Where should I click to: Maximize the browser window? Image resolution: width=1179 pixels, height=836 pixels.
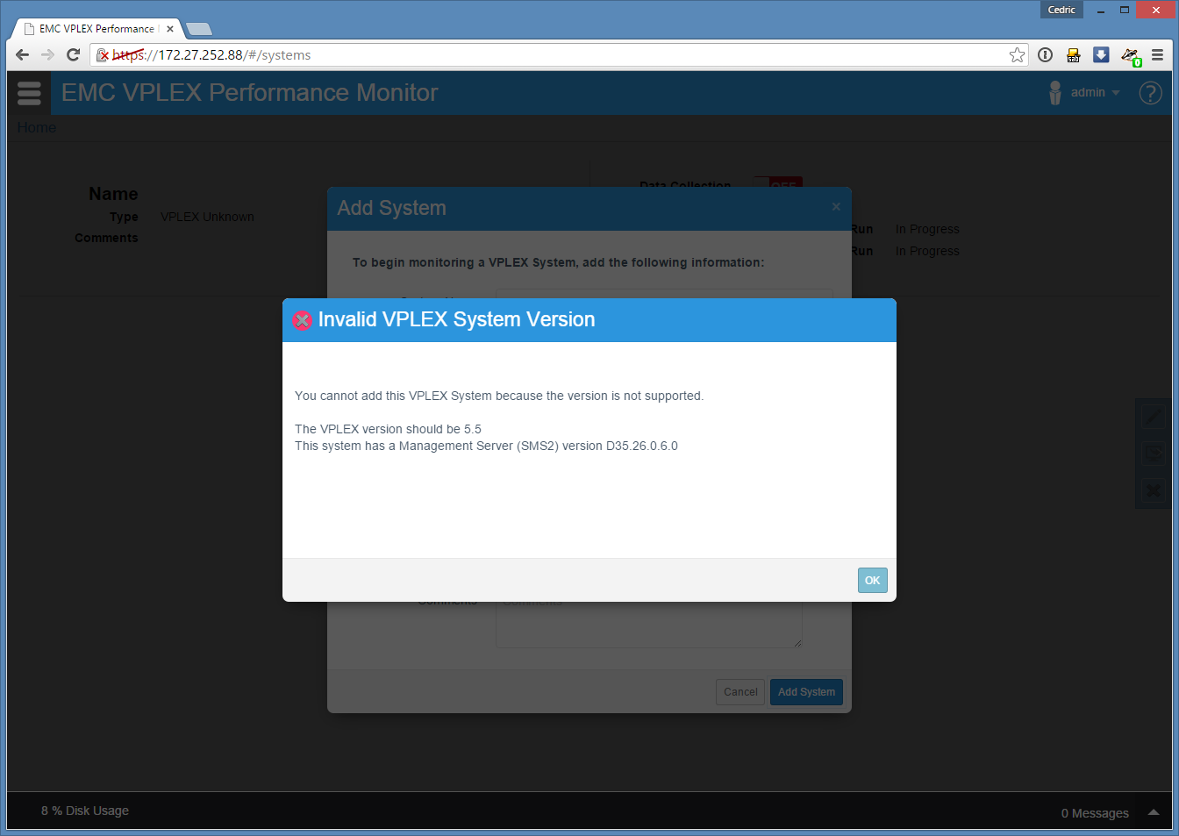(x=1125, y=10)
